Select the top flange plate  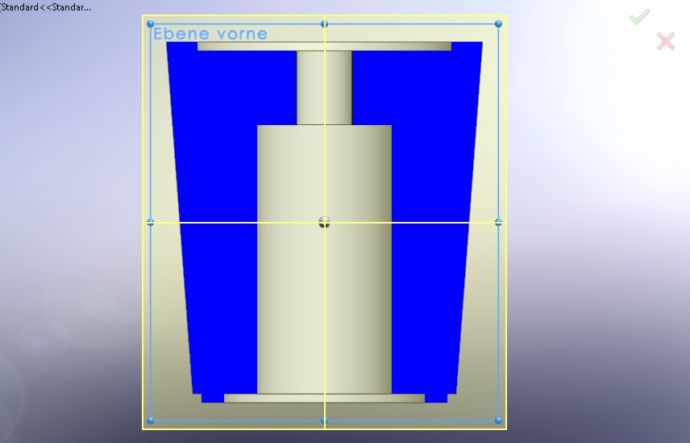point(324,46)
